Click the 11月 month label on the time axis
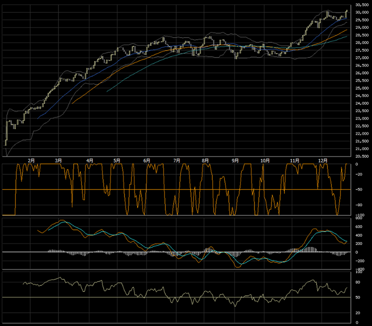 click(x=295, y=161)
